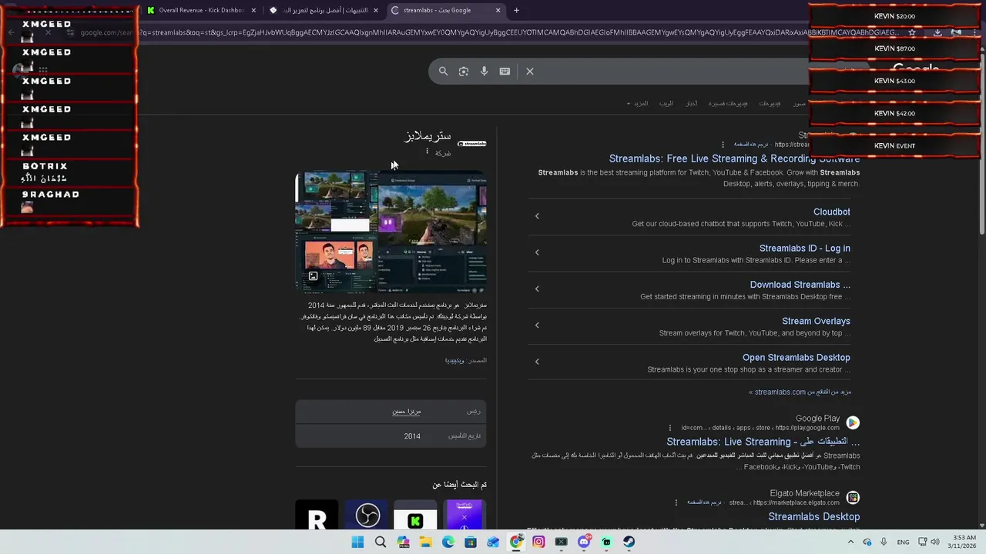Image resolution: width=986 pixels, height=554 pixels.
Task: Open Windows taskbar Search
Action: (380, 542)
